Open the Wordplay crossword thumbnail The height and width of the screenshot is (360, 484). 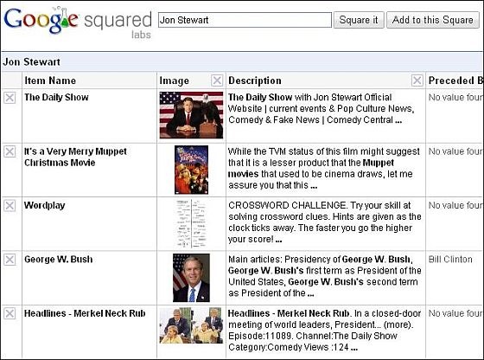tap(191, 224)
